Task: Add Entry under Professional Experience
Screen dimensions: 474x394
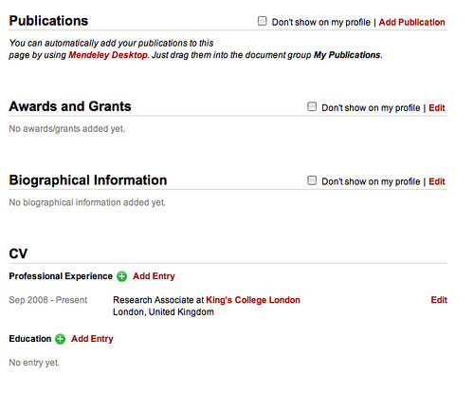Action: [154, 276]
